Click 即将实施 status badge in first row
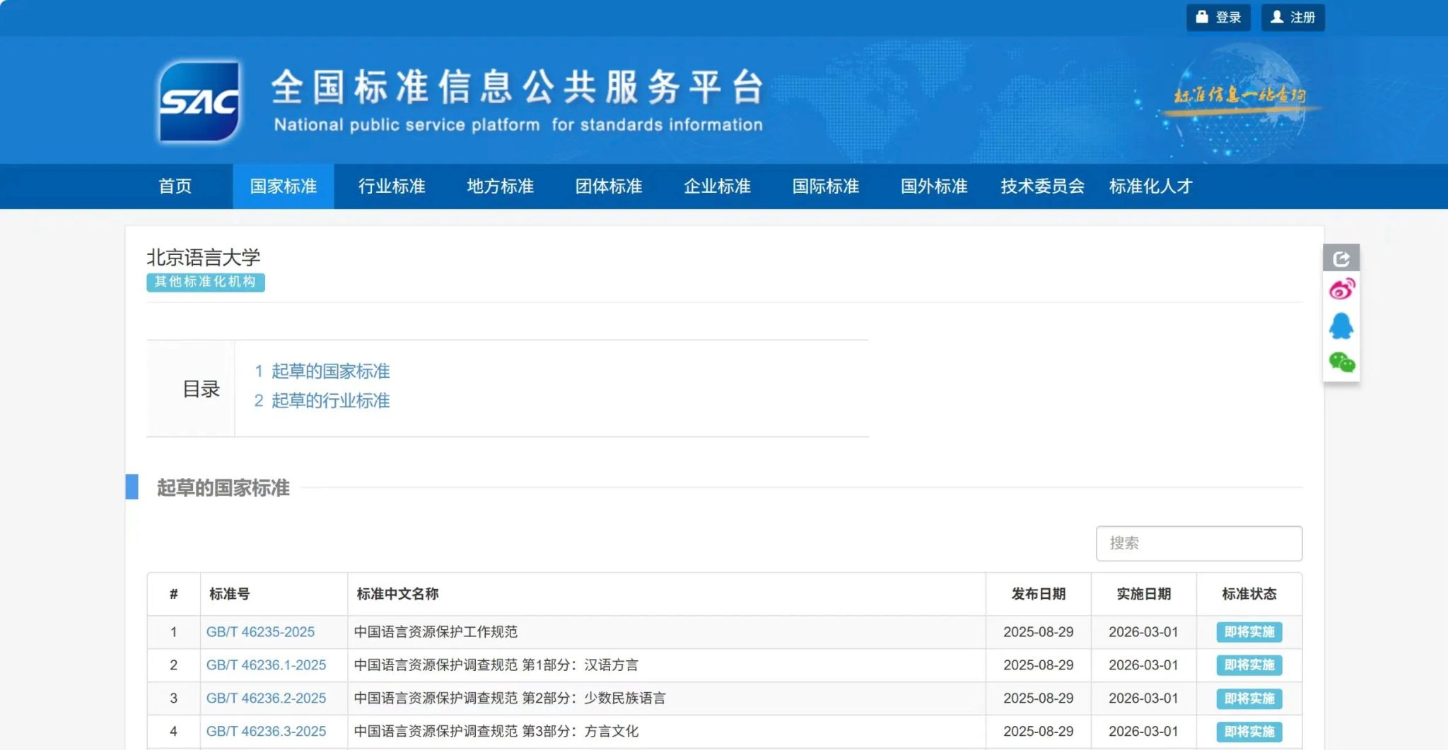 point(1249,632)
